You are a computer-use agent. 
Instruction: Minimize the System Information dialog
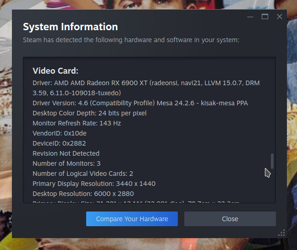click(250, 16)
